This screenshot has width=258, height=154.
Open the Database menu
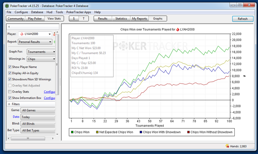(x=37, y=12)
